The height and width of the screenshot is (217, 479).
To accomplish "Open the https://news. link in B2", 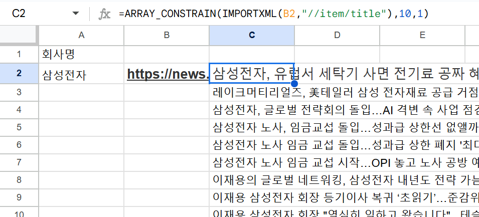I will 168,74.
